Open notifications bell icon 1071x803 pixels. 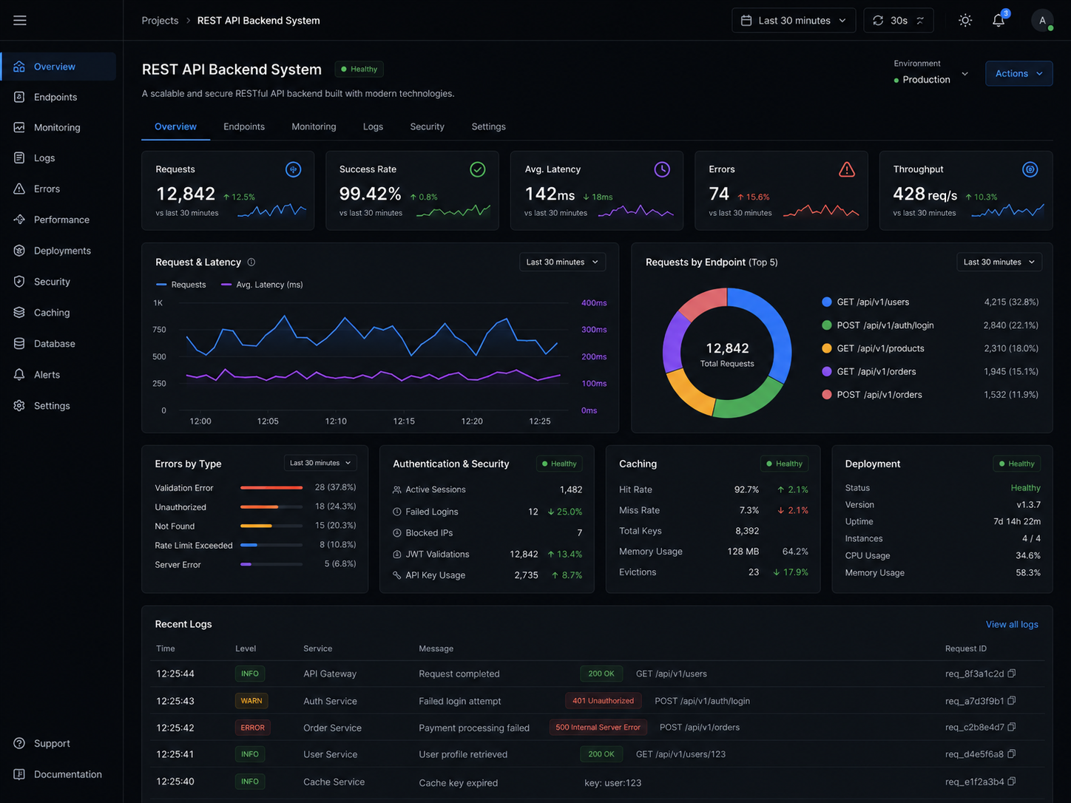(x=999, y=21)
